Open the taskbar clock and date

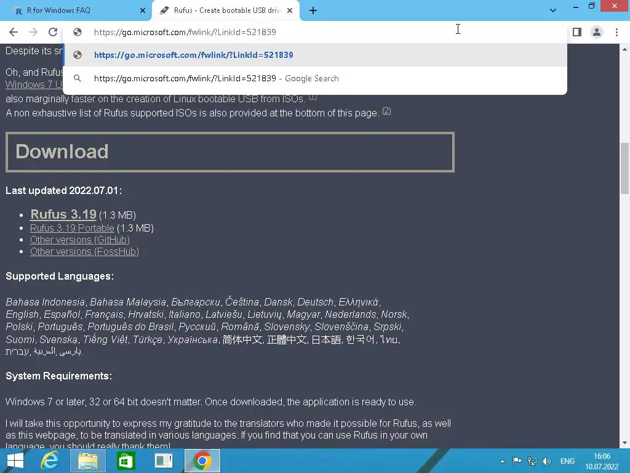click(602, 461)
